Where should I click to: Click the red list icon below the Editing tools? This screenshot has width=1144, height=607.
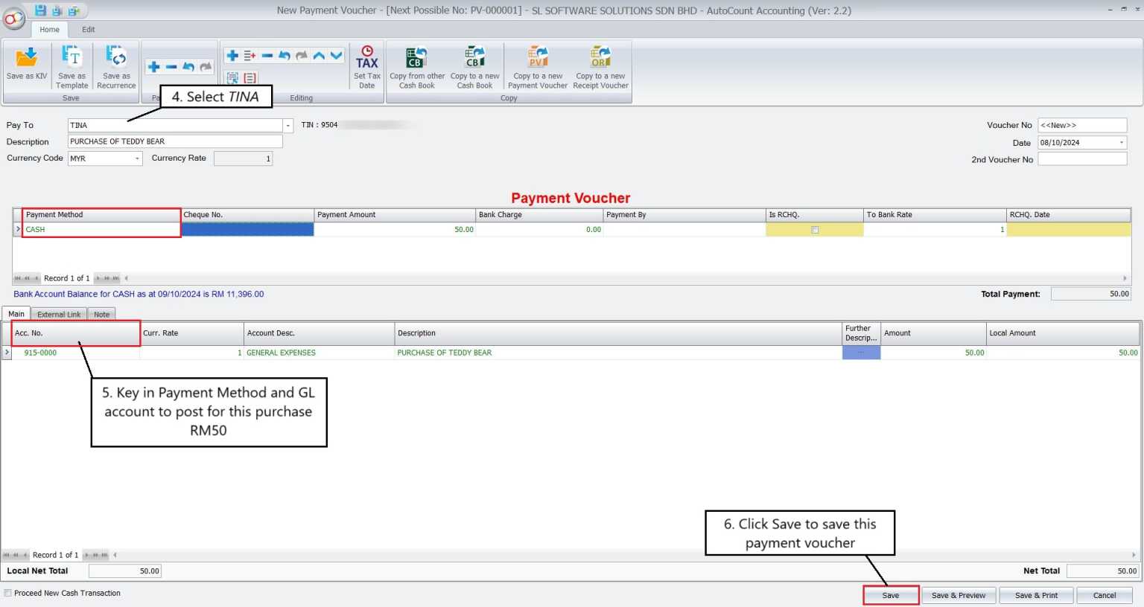tap(250, 77)
